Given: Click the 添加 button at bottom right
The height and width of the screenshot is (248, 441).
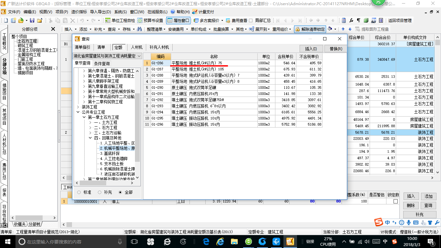Looking at the screenshot, I should tap(428, 196).
